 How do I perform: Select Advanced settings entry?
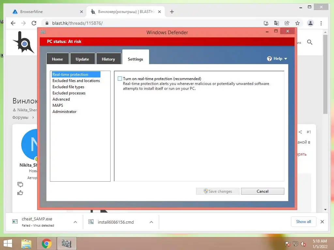(61, 99)
